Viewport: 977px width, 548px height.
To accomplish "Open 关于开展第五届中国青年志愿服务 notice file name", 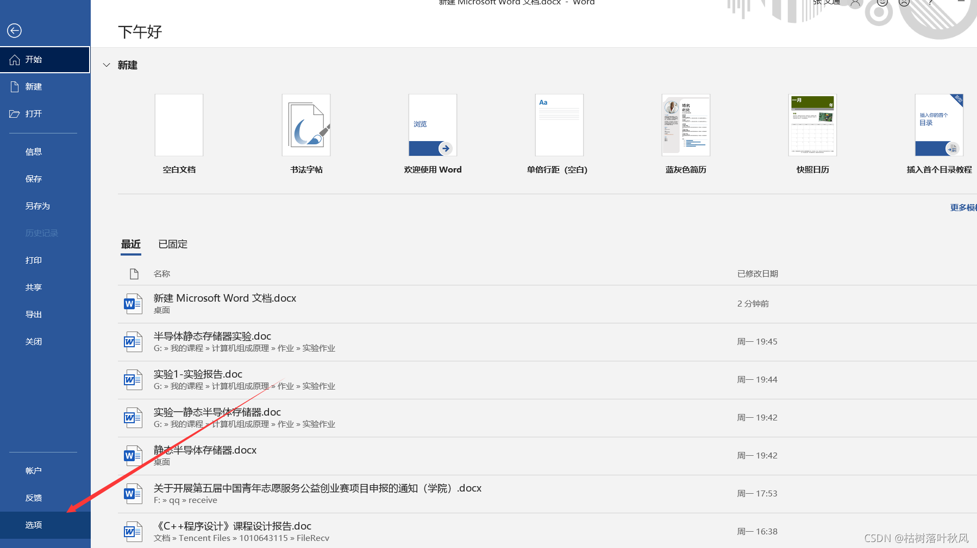I will pyautogui.click(x=317, y=488).
